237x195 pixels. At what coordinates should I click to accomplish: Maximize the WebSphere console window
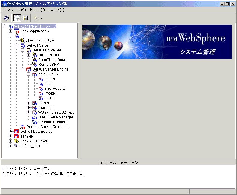pyautogui.click(x=227, y=4)
